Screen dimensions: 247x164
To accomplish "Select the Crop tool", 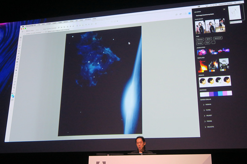I will click(x=19, y=51).
